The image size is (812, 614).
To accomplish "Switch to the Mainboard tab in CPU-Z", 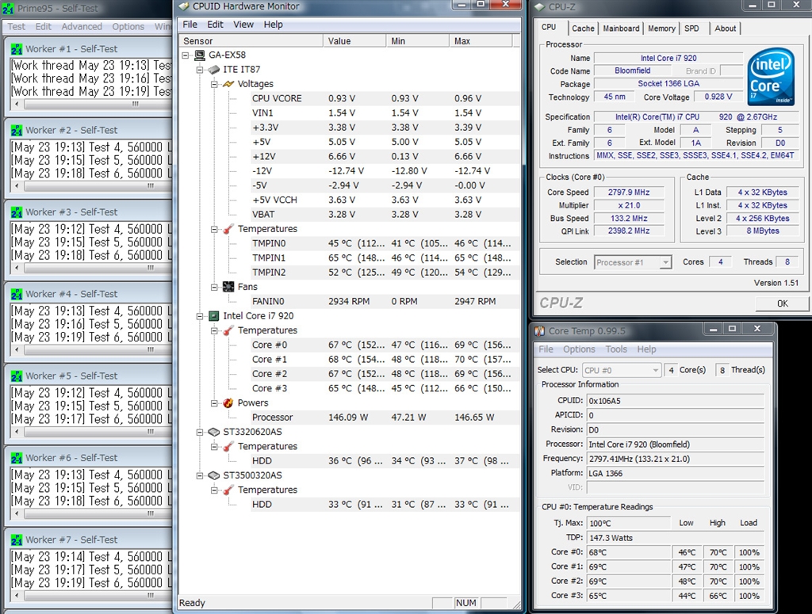I will pos(621,29).
